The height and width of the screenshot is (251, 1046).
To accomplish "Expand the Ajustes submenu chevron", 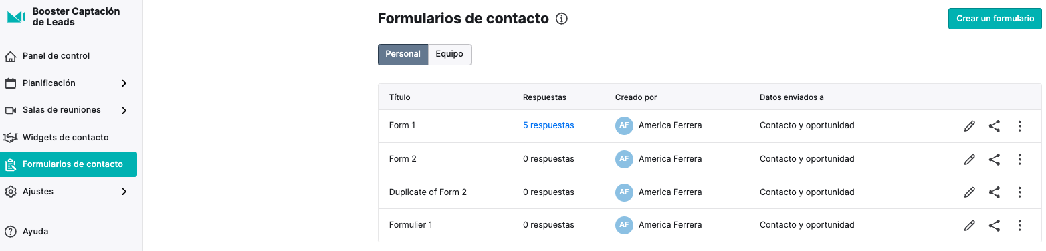I will (124, 192).
